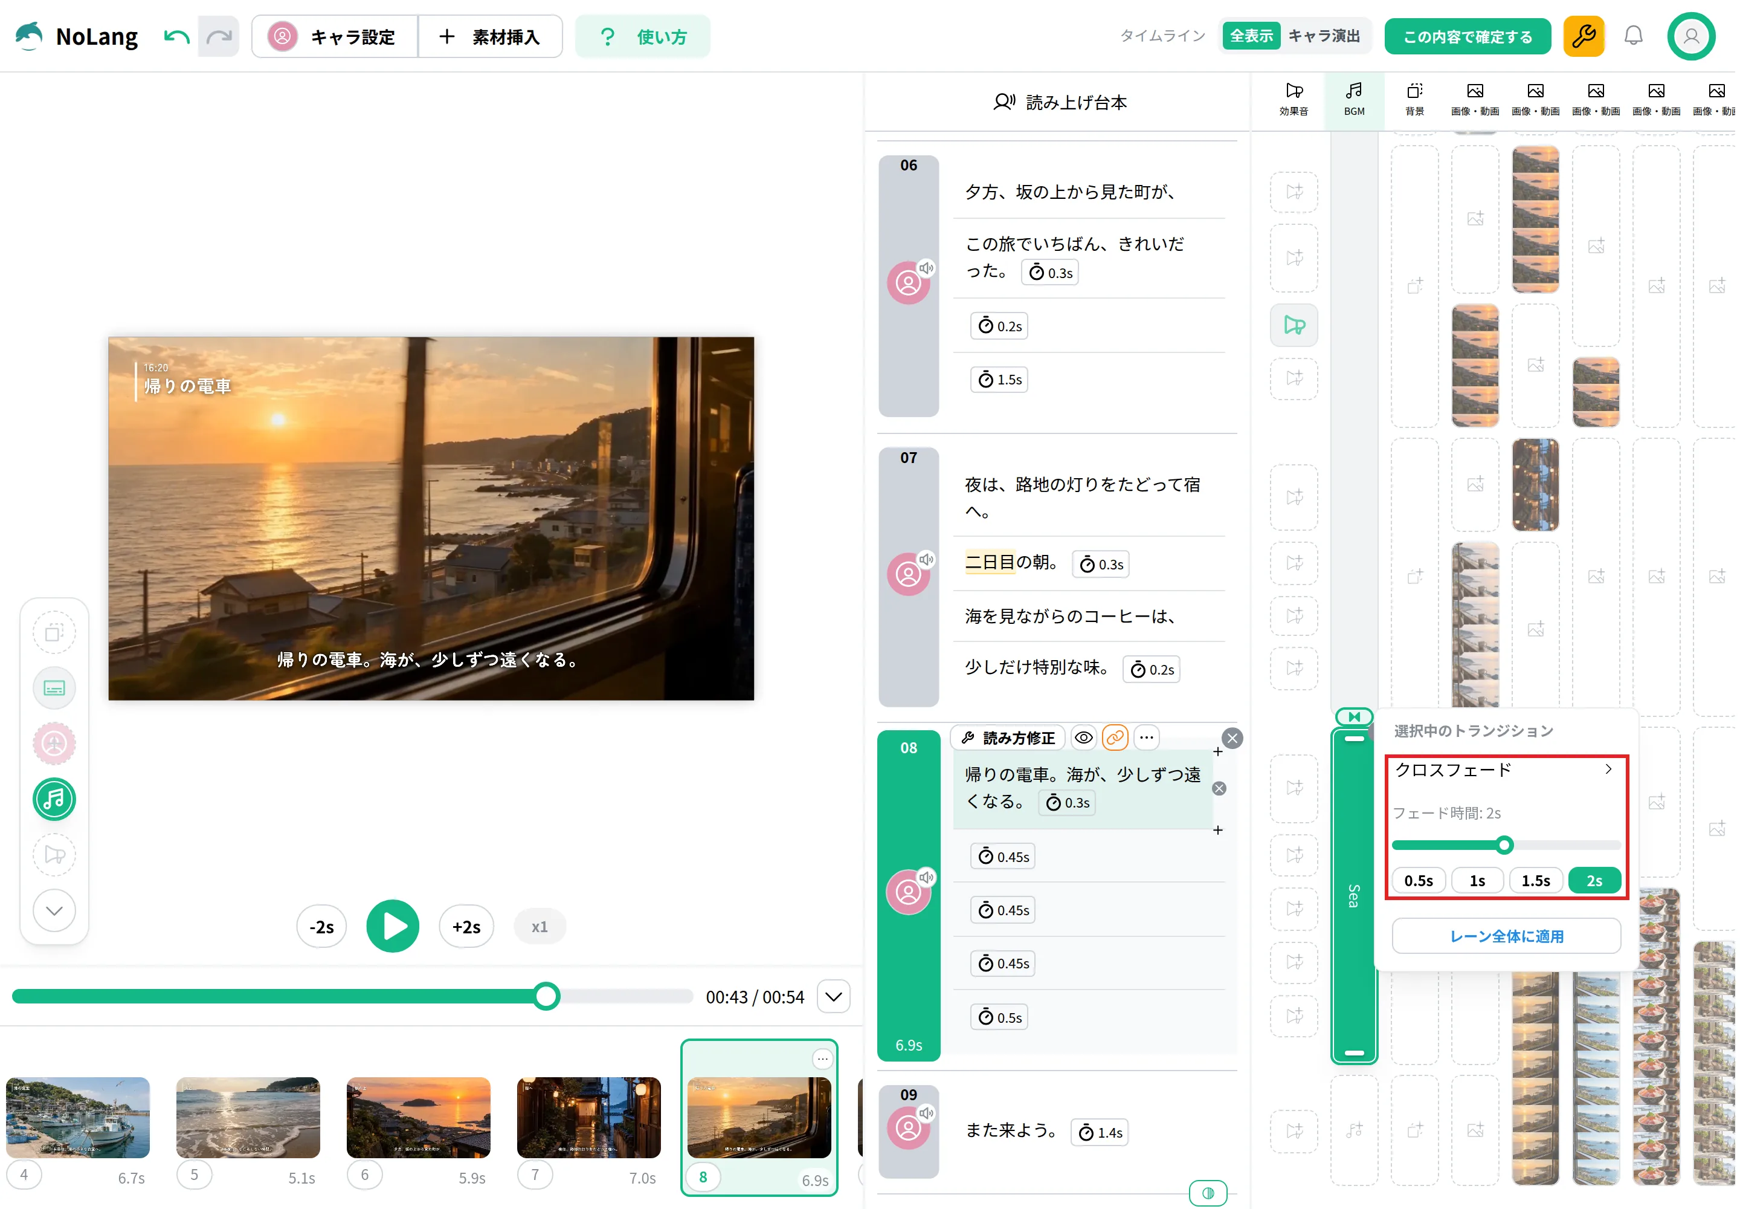Set fade time to 0.5s
This screenshot has height=1209, width=1740.
1418,880
